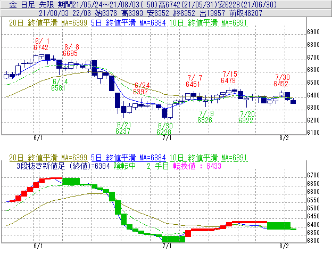
Task: Click the opening price 始6376
Action: click(x=106, y=13)
